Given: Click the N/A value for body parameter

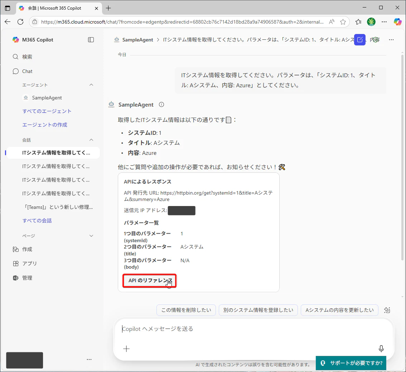Looking at the screenshot, I should (x=185, y=260).
